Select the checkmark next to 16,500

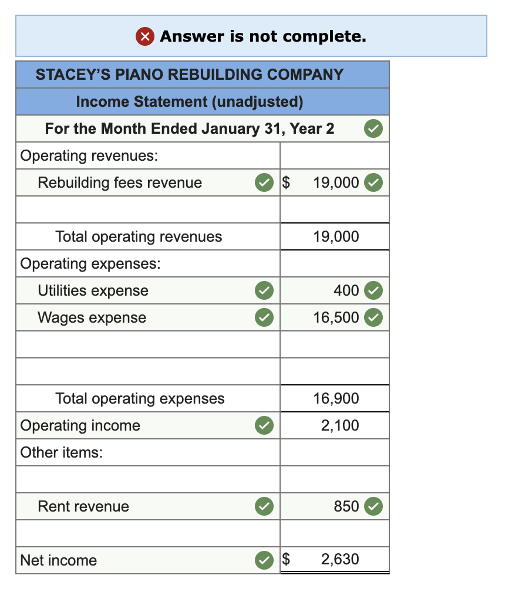[373, 317]
